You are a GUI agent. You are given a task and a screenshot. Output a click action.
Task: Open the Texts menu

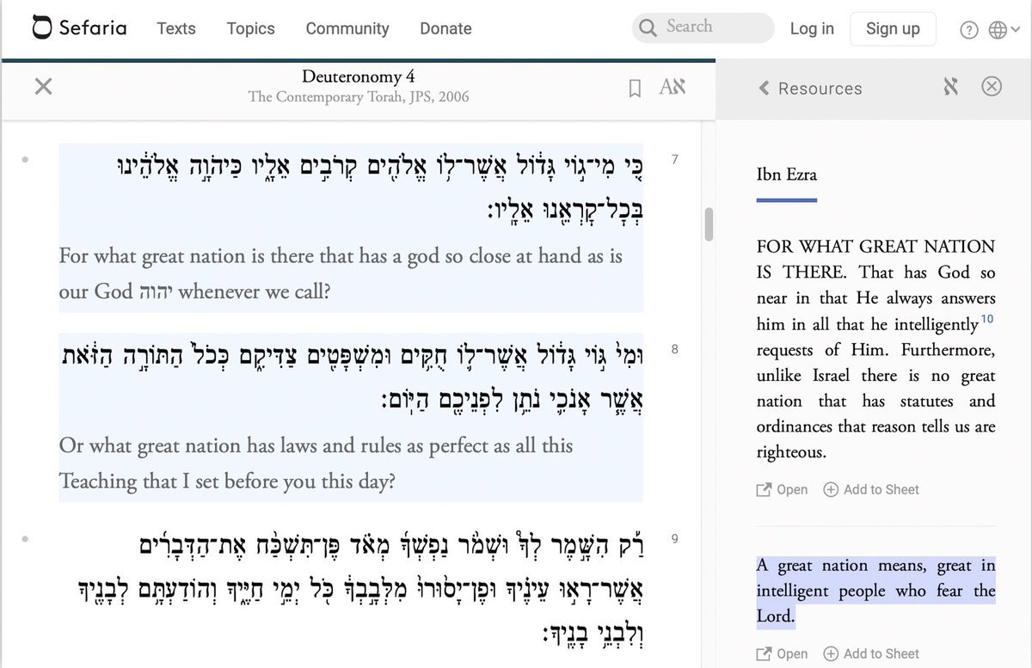pyautogui.click(x=176, y=28)
